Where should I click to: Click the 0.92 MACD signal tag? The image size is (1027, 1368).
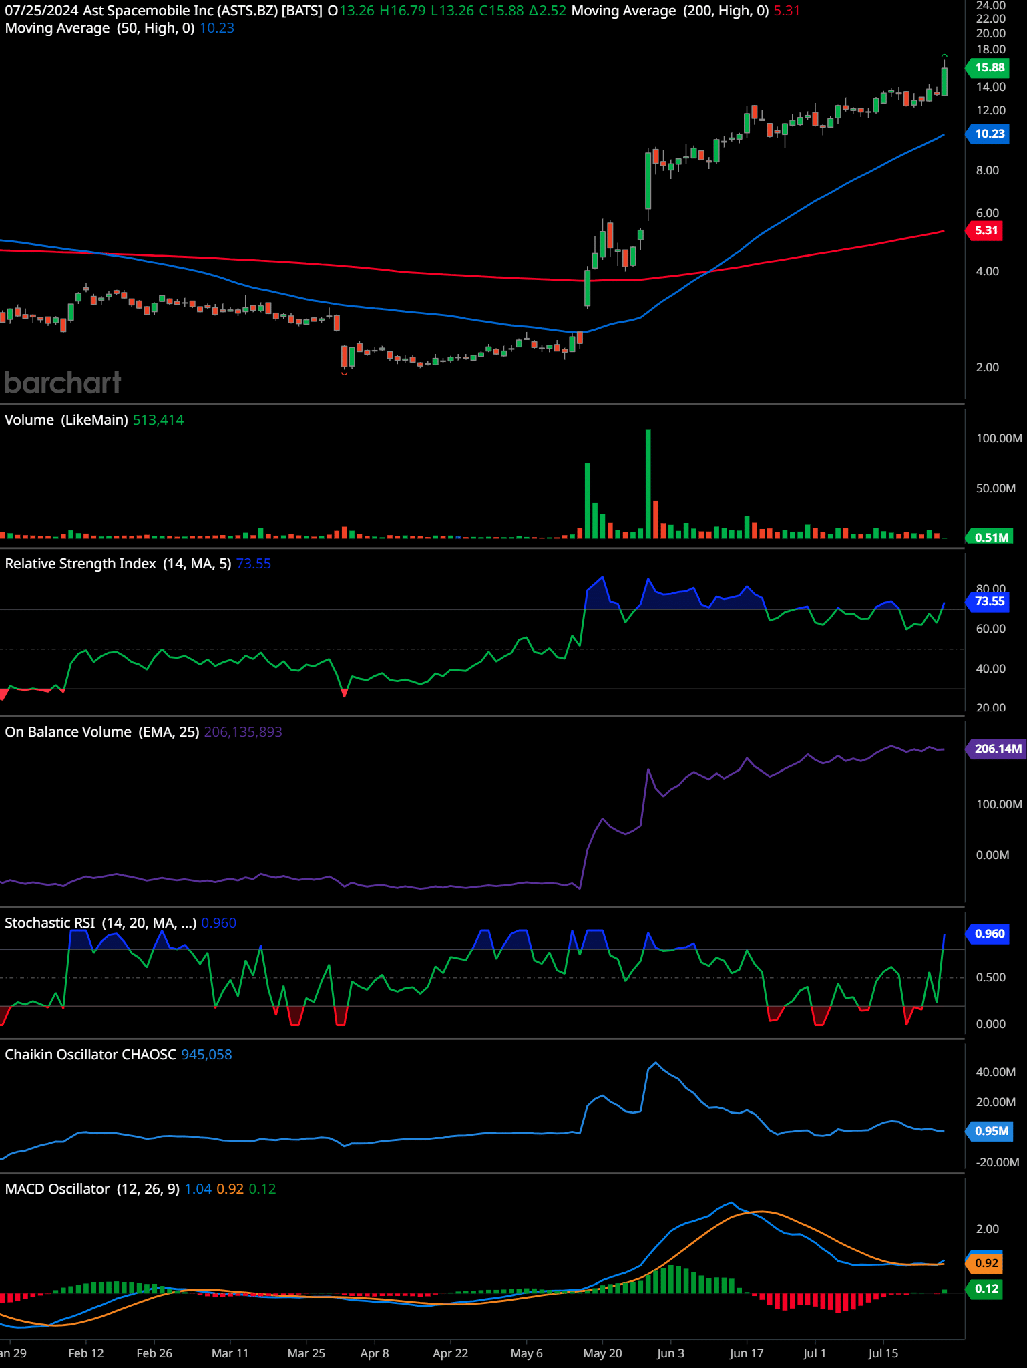pyautogui.click(x=985, y=1263)
